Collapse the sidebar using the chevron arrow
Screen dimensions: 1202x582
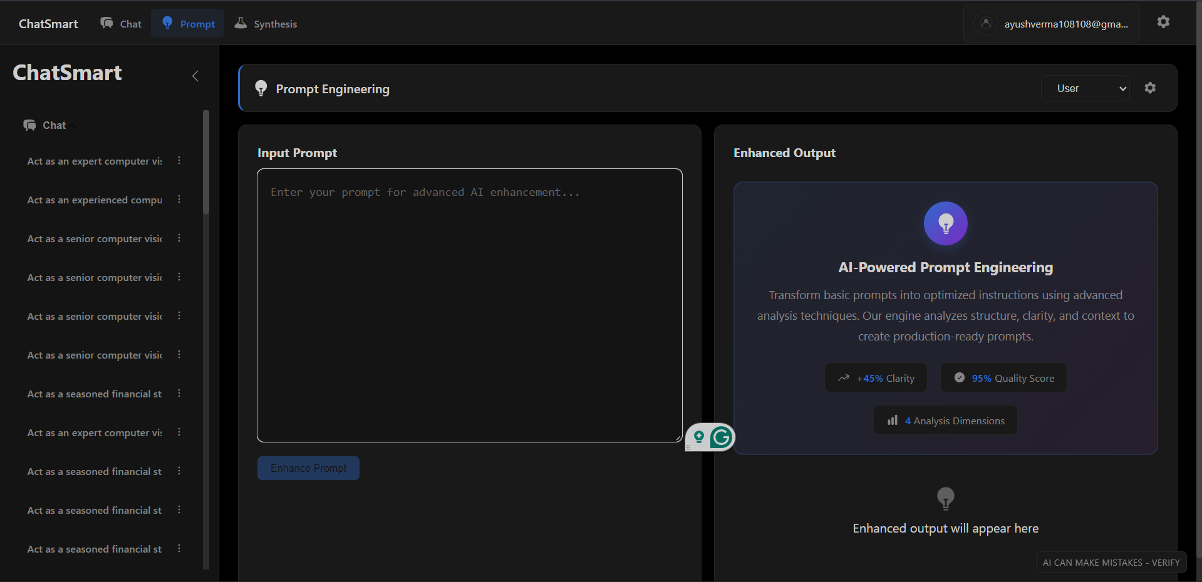coord(195,76)
